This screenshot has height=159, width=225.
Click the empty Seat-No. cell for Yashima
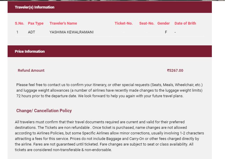(146, 32)
